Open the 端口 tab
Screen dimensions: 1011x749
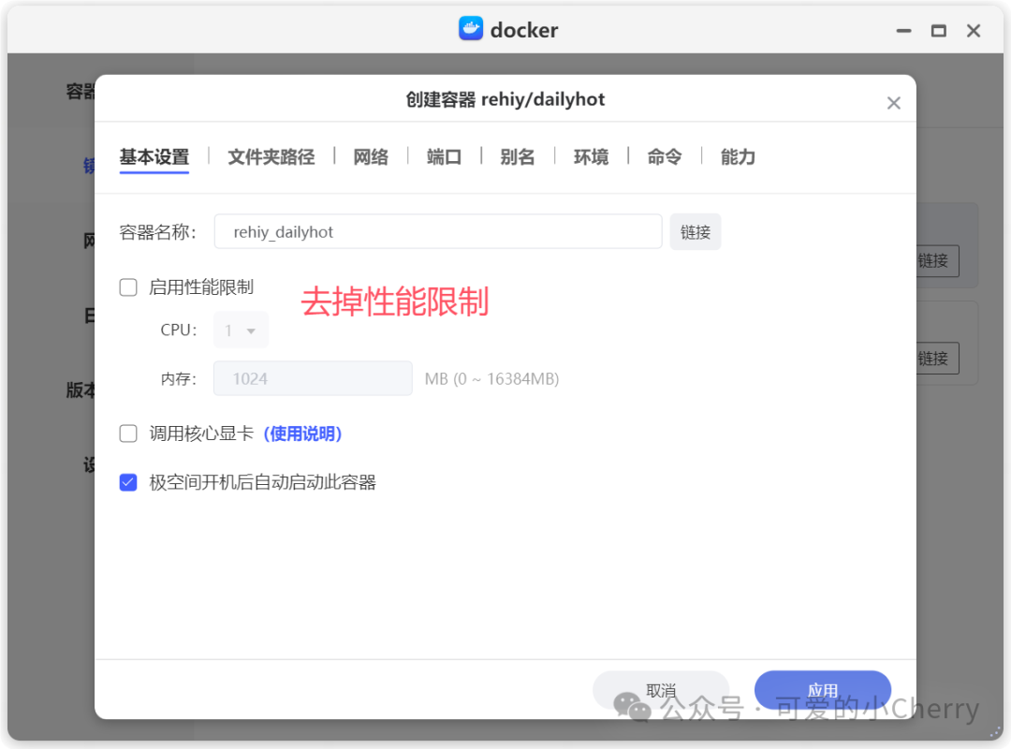445,156
